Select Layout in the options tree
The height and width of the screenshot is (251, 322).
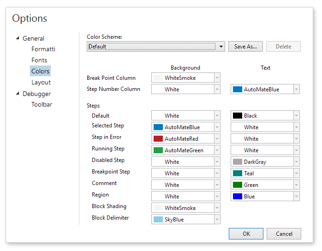pos(41,82)
